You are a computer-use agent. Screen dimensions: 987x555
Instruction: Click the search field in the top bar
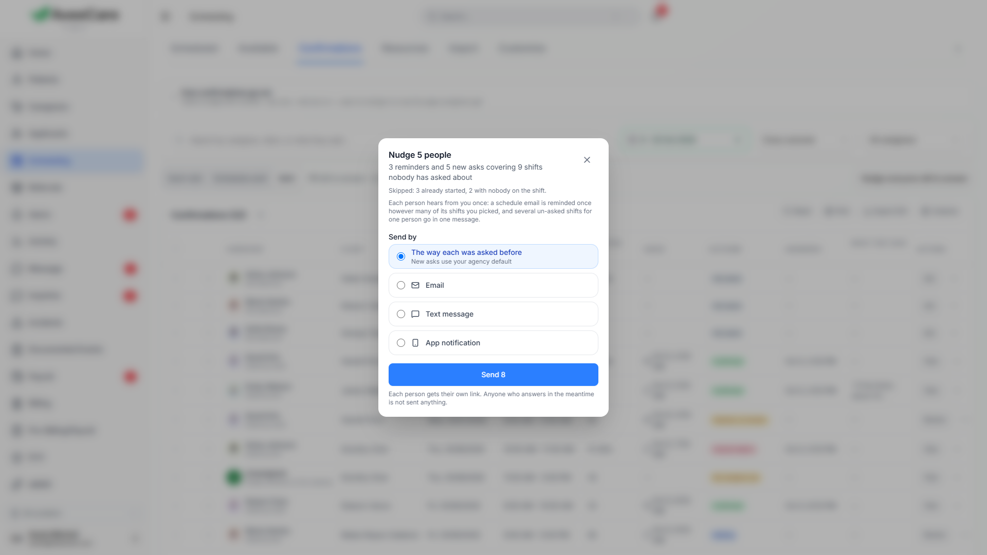[x=529, y=16]
